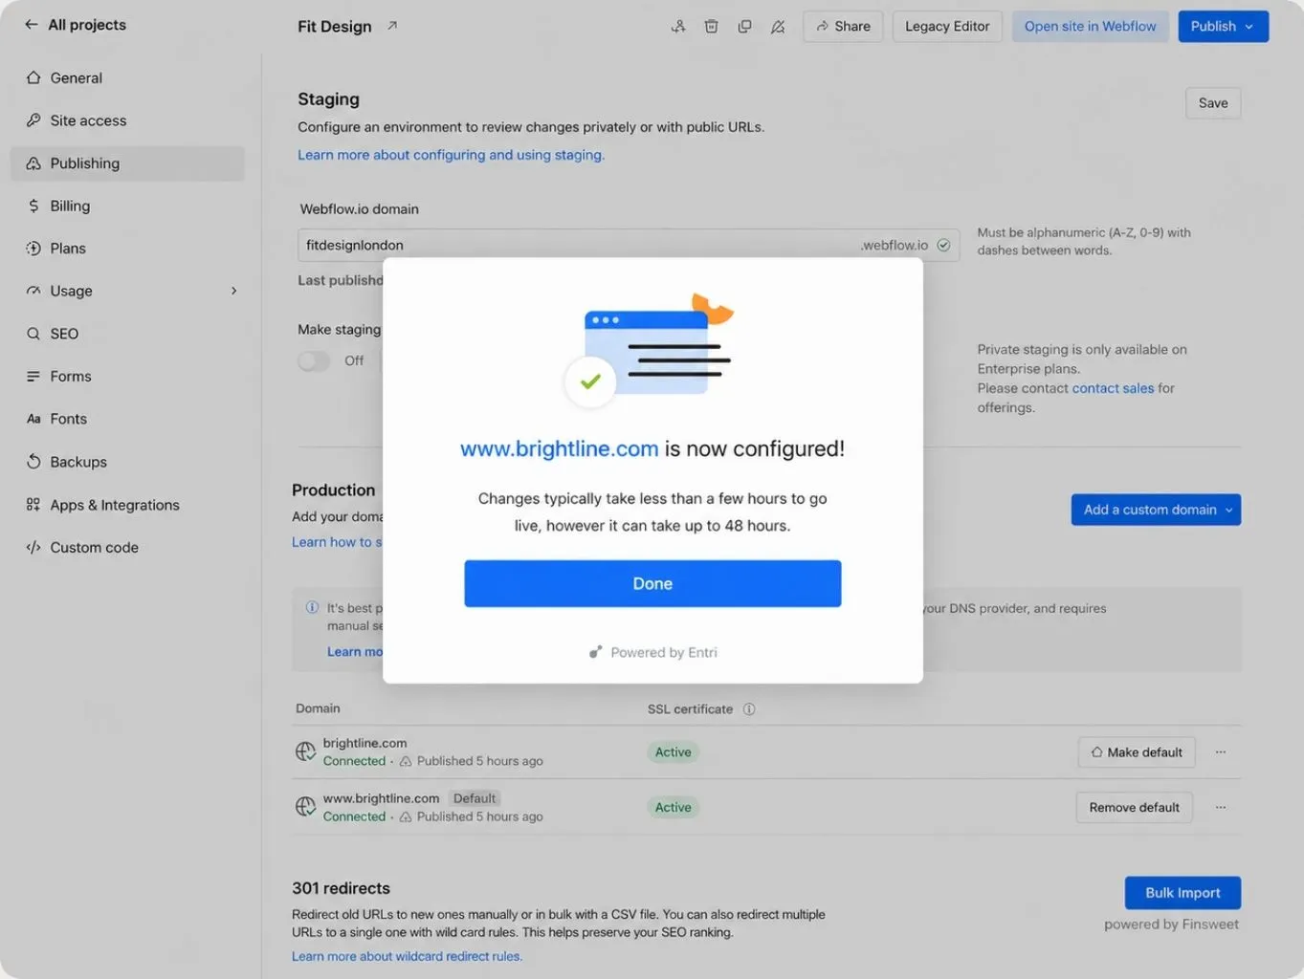The width and height of the screenshot is (1304, 979).
Task: Click the Bulk Import button
Action: click(x=1182, y=893)
